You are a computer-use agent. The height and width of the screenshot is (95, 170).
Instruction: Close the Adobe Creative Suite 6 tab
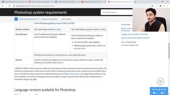point(52,2)
